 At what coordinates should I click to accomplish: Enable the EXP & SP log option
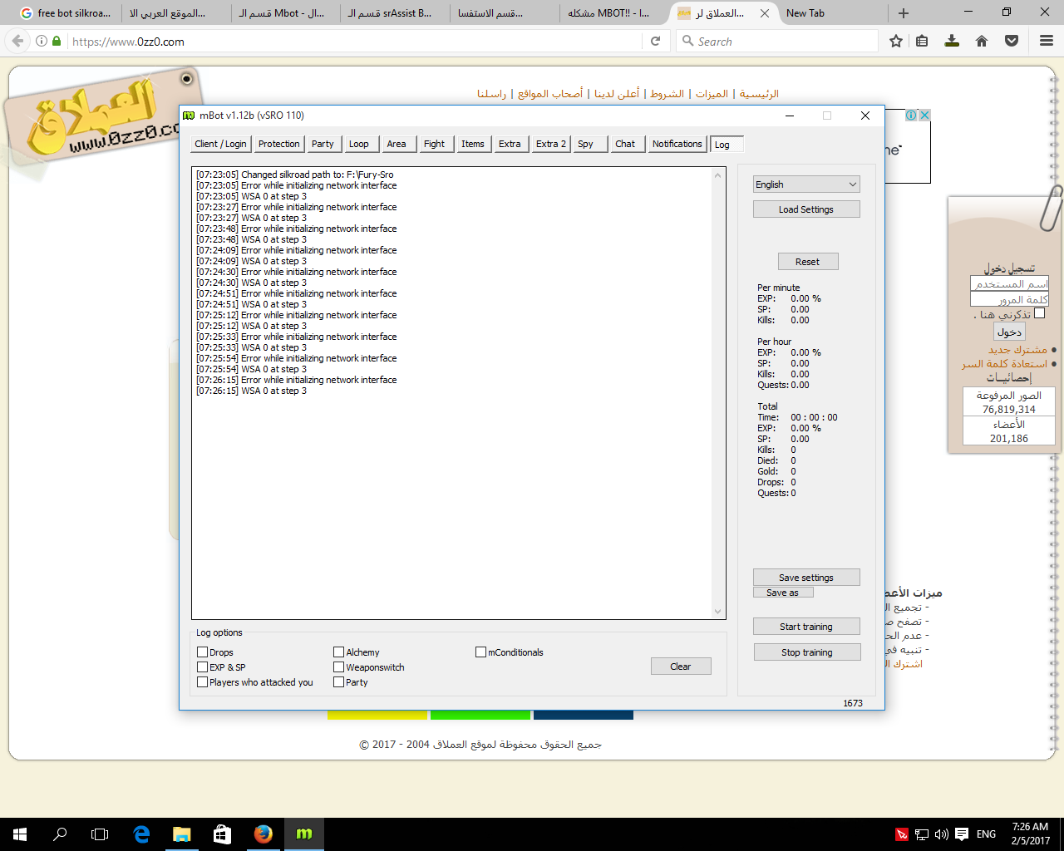(x=202, y=667)
